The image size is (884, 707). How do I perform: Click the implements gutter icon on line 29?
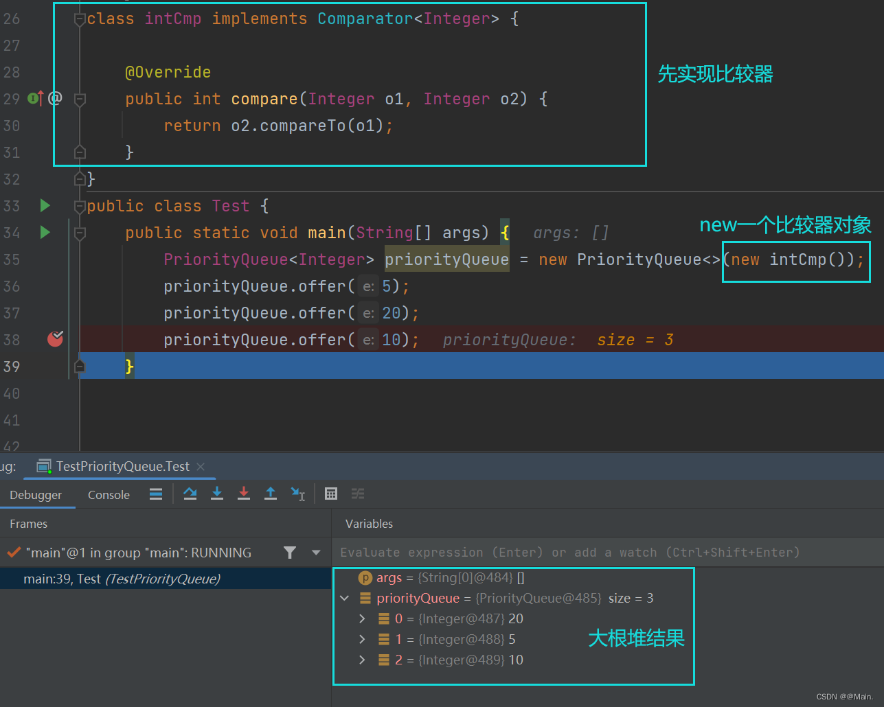36,98
